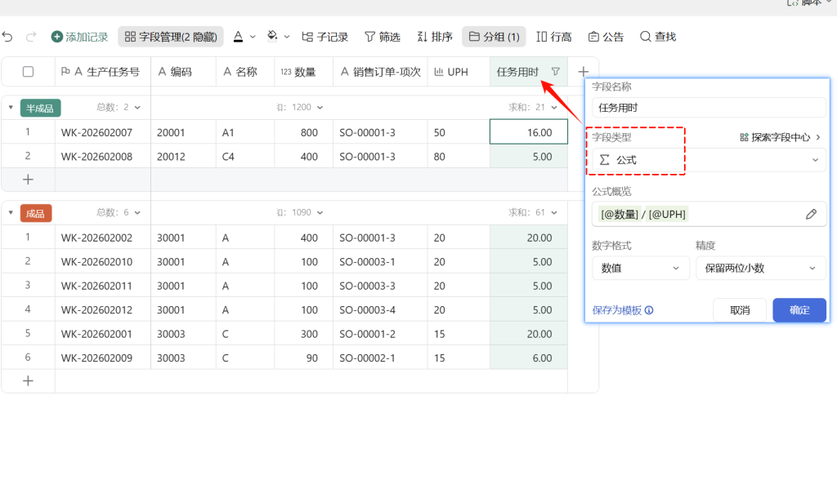Undo the last action
837x493 pixels.
(7, 37)
